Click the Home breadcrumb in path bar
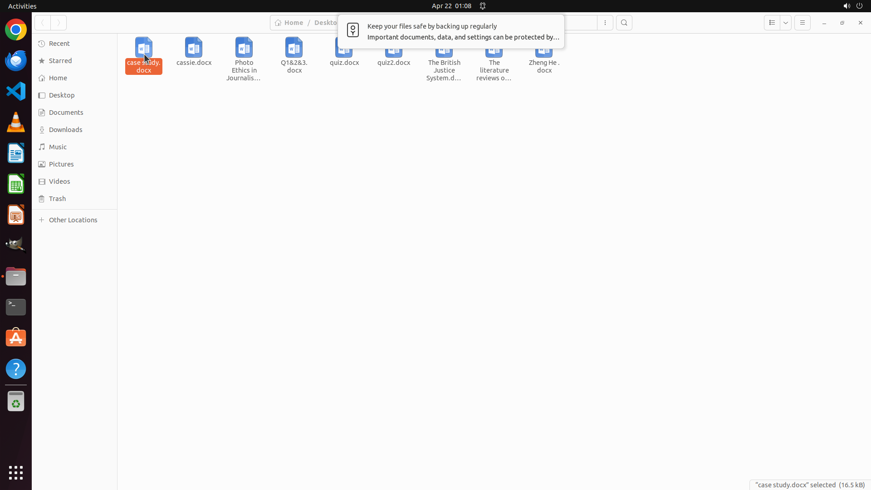 [x=289, y=23]
